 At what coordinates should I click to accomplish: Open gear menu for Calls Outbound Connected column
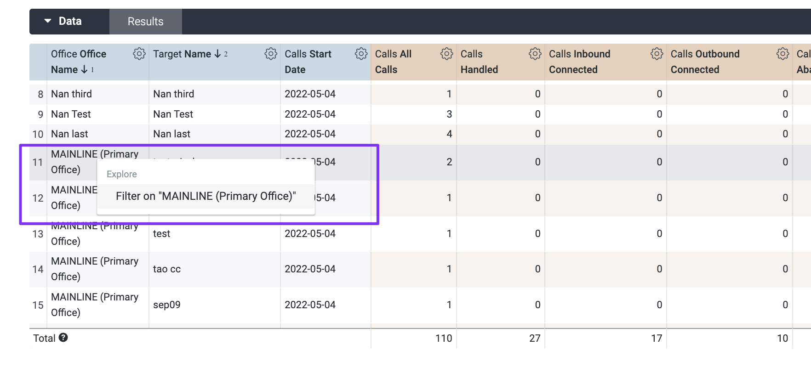click(783, 54)
